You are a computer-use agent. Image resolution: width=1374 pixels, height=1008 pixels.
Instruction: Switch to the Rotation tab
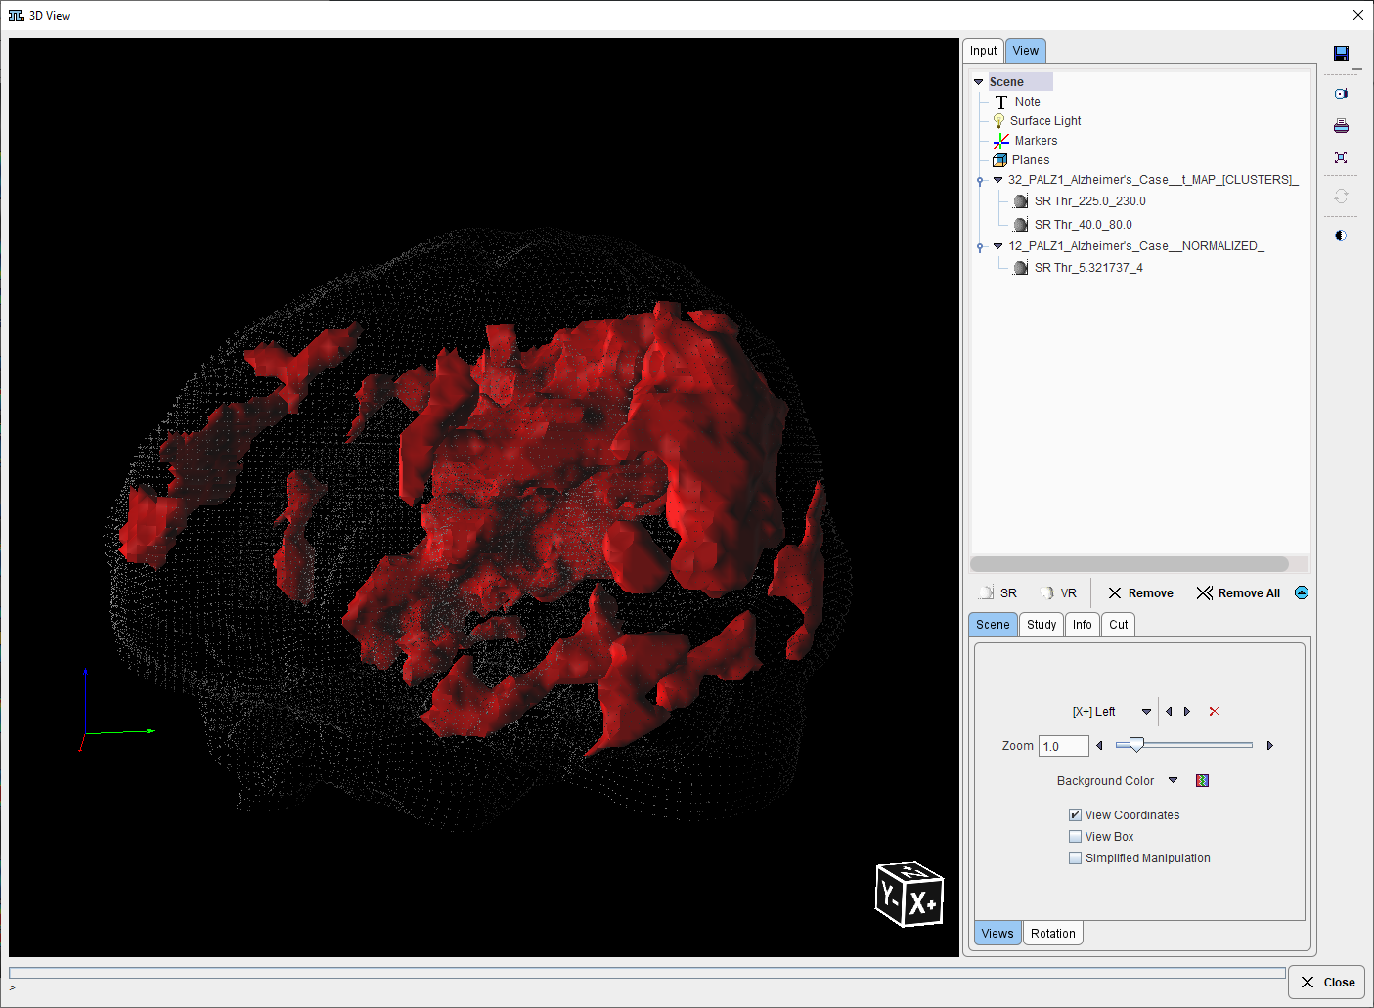(1053, 934)
